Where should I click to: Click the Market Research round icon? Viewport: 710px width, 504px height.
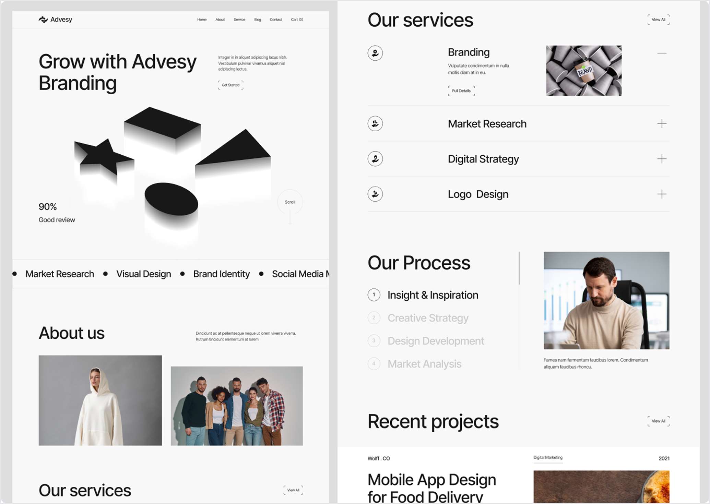pos(375,123)
